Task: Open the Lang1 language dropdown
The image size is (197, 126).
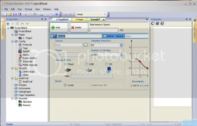Action: (x=105, y=14)
